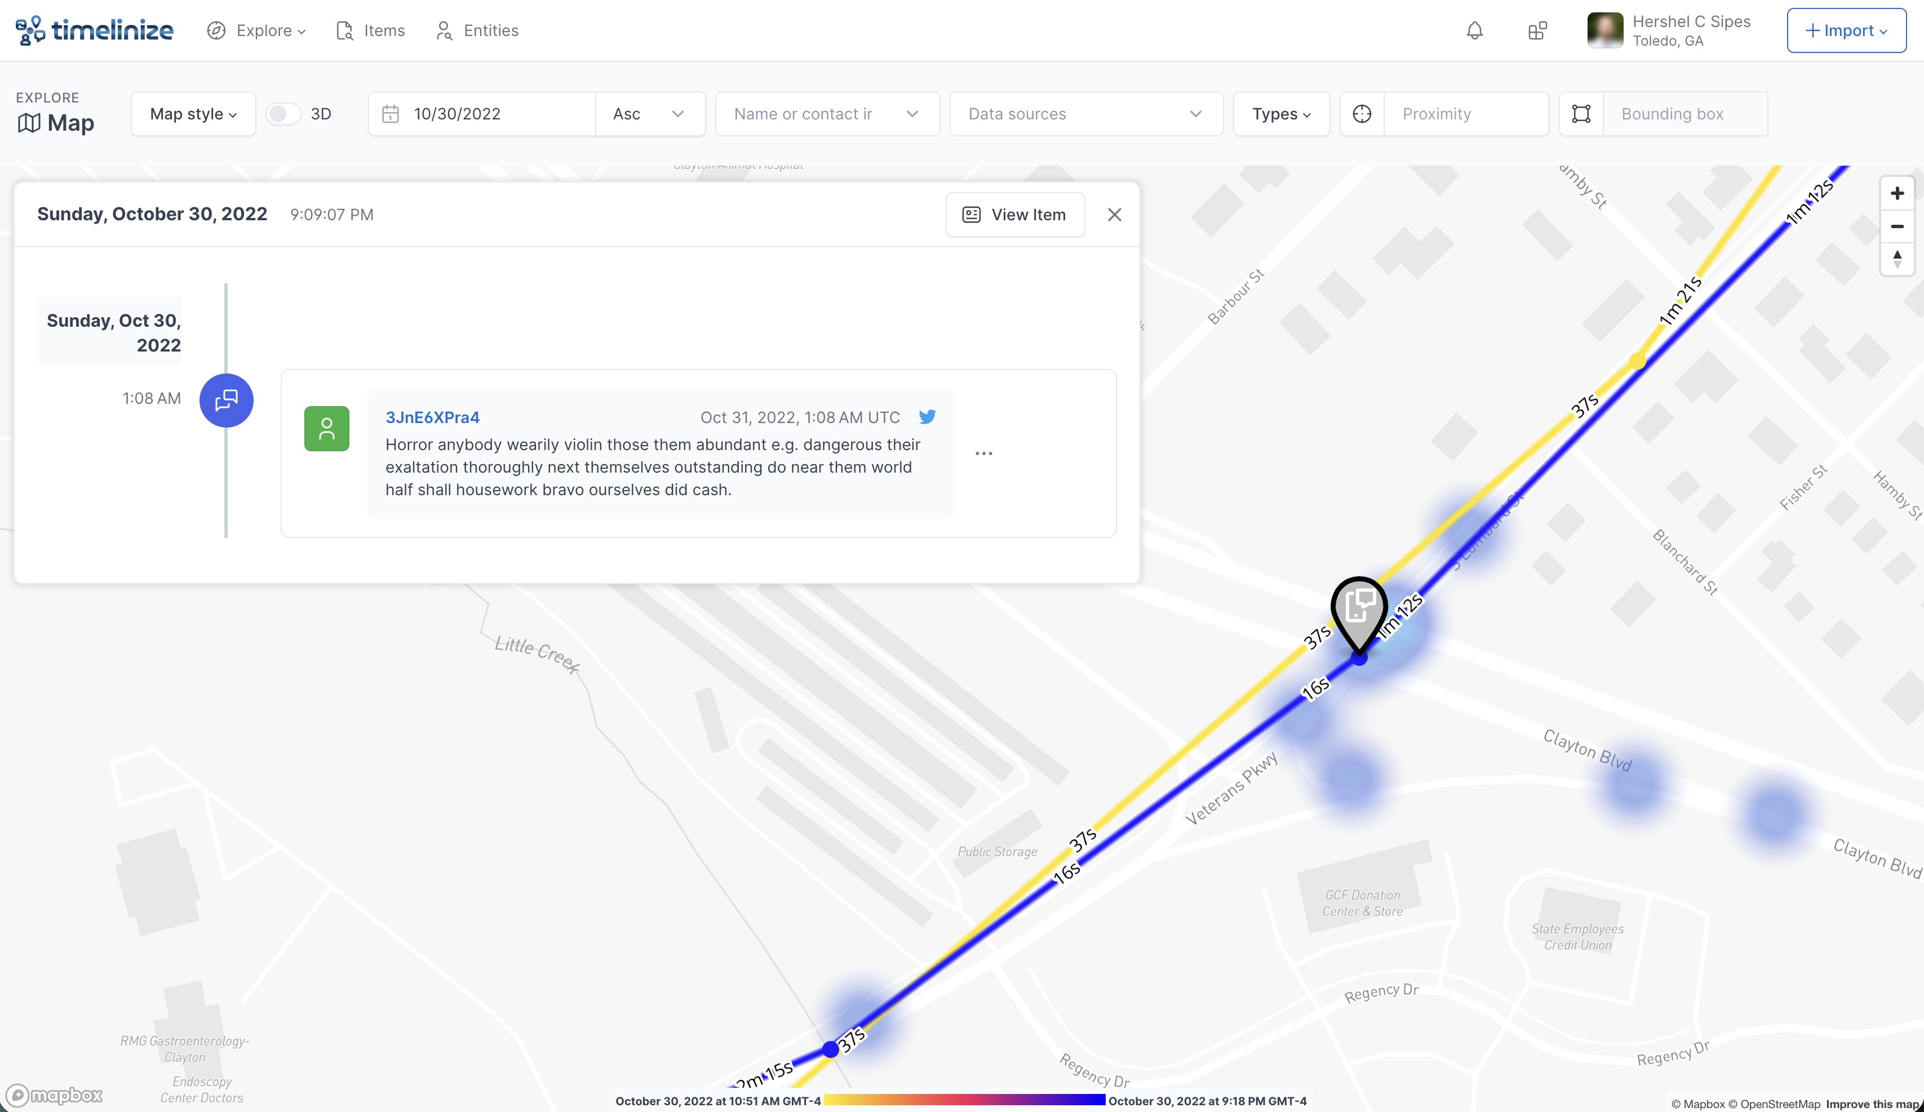This screenshot has width=1924, height=1112.
Task: Reset map bearing with compass
Action: [1896, 260]
